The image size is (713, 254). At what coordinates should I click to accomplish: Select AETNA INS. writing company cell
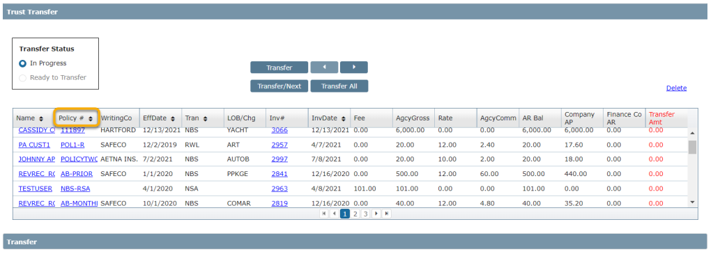click(x=118, y=159)
